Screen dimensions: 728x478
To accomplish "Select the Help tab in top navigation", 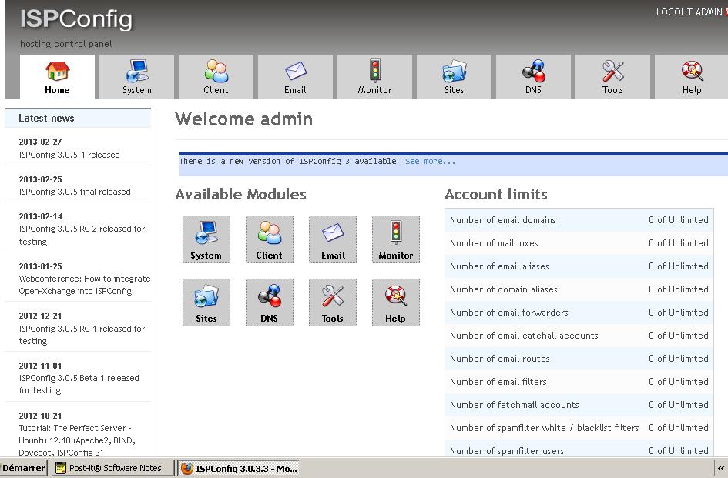I will click(x=691, y=76).
